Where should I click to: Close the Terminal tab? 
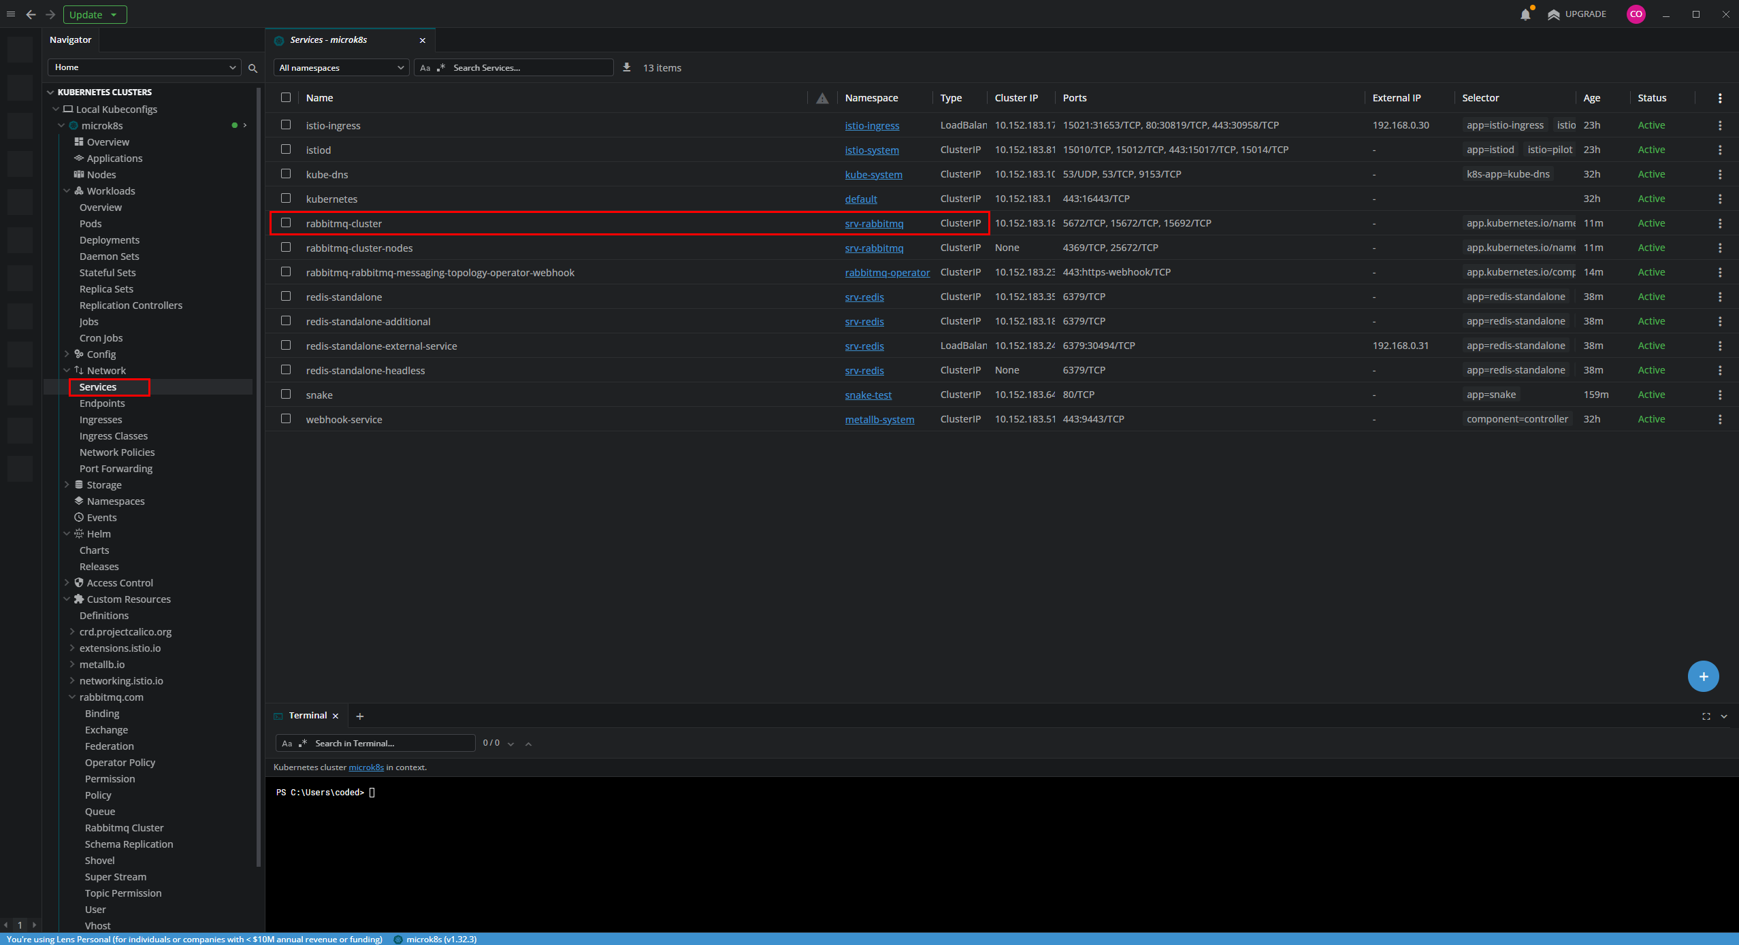point(336,716)
